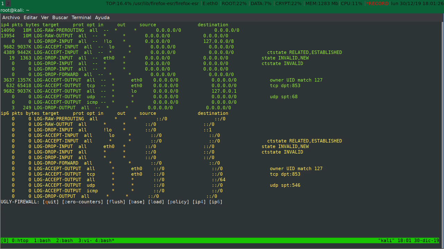Click the MEM:1283 Mb status indicator
This screenshot has width=444, height=249.
[322, 3]
